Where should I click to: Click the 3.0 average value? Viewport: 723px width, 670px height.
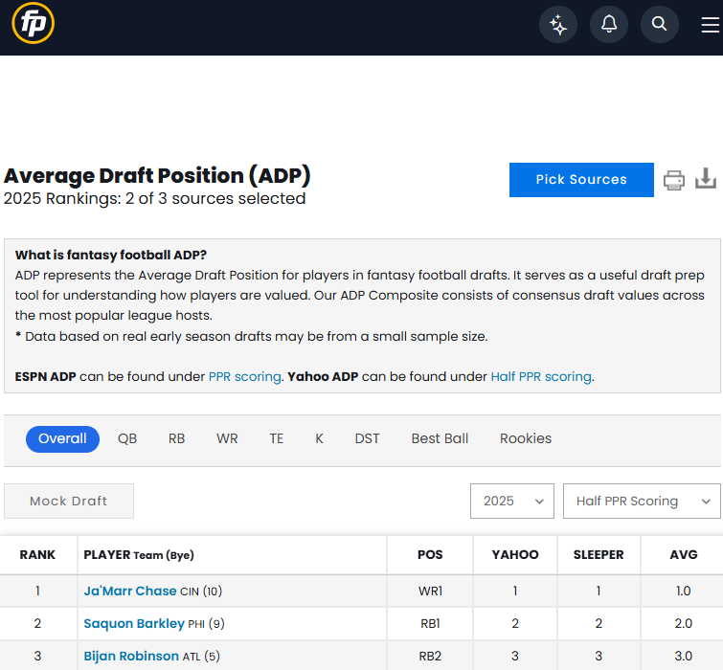tap(684, 656)
